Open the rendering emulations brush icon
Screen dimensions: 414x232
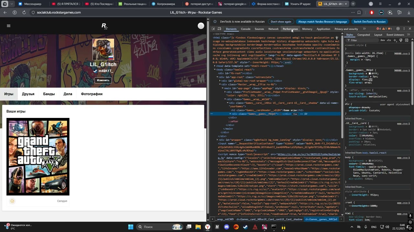[401, 40]
